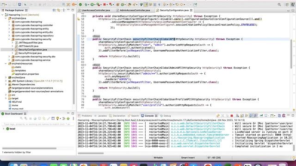The image size is (296, 166).
Task: Click Boot Dashboard filter text field
Action: click(x=37, y=124)
